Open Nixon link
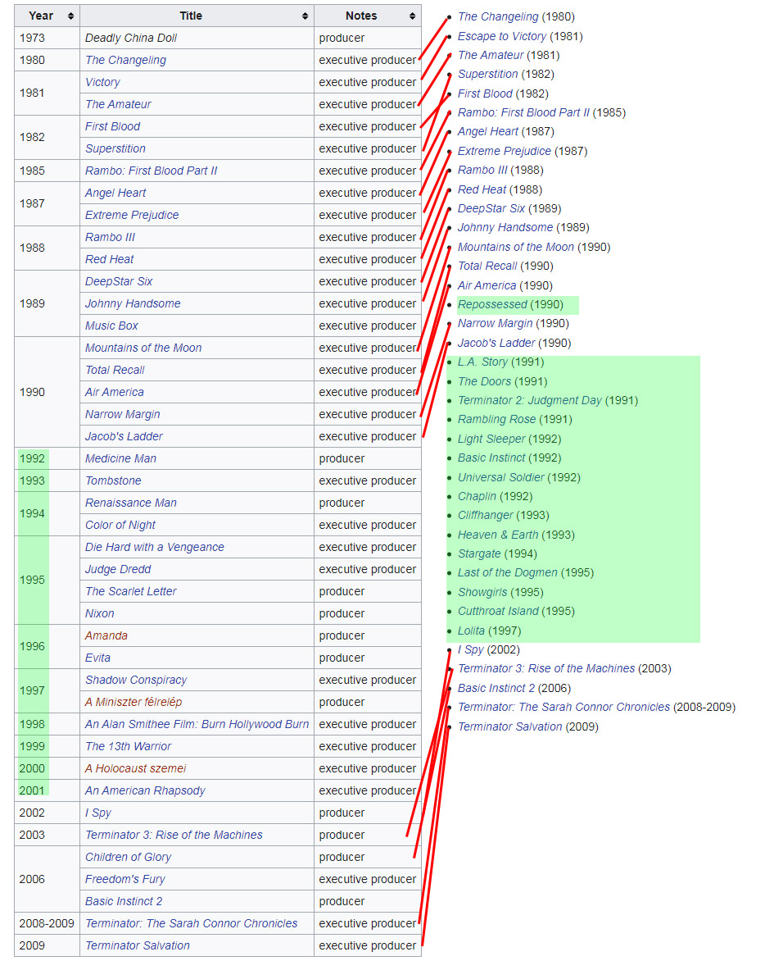765x970 pixels. coord(99,613)
